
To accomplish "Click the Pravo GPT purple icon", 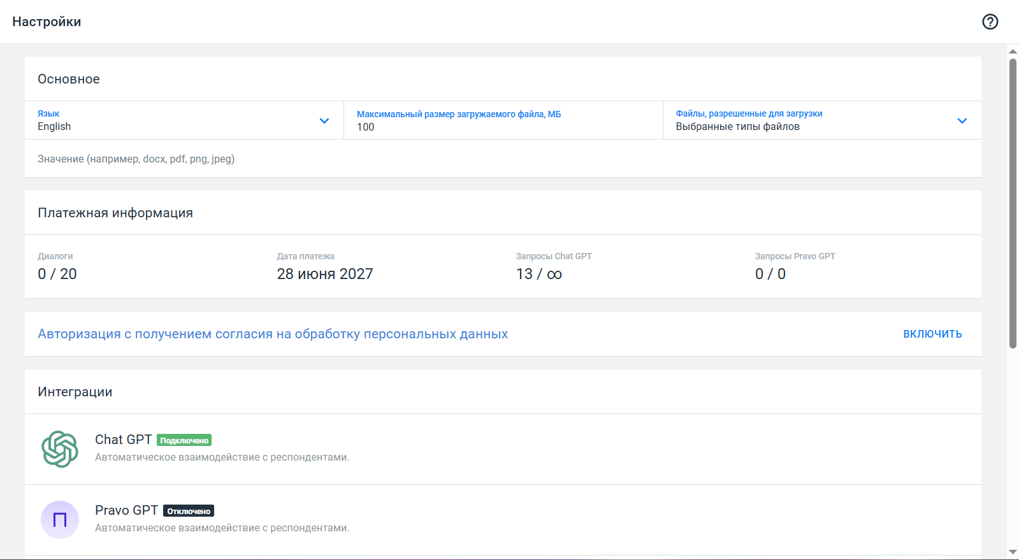I will pos(60,520).
